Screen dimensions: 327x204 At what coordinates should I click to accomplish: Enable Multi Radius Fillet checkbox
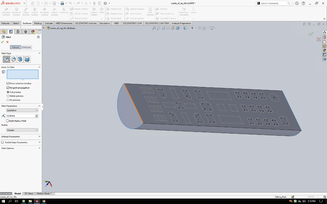(8, 121)
